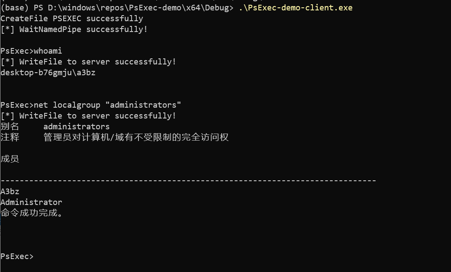
Task: Click the whoami command text
Action: tap(48, 51)
